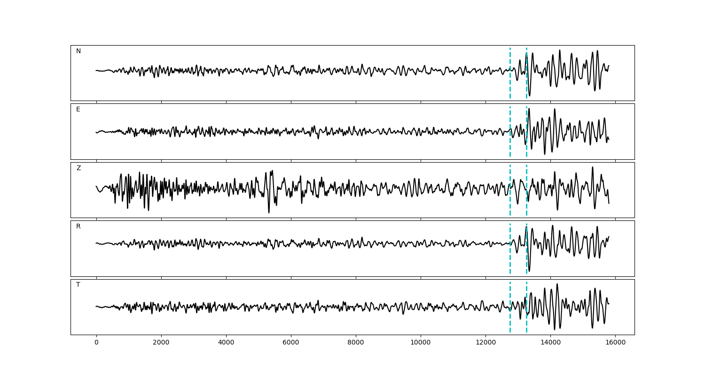Viewport: 705px width, 376px height.
Task: Click the x-axis tick label 4000
Action: (x=226, y=343)
